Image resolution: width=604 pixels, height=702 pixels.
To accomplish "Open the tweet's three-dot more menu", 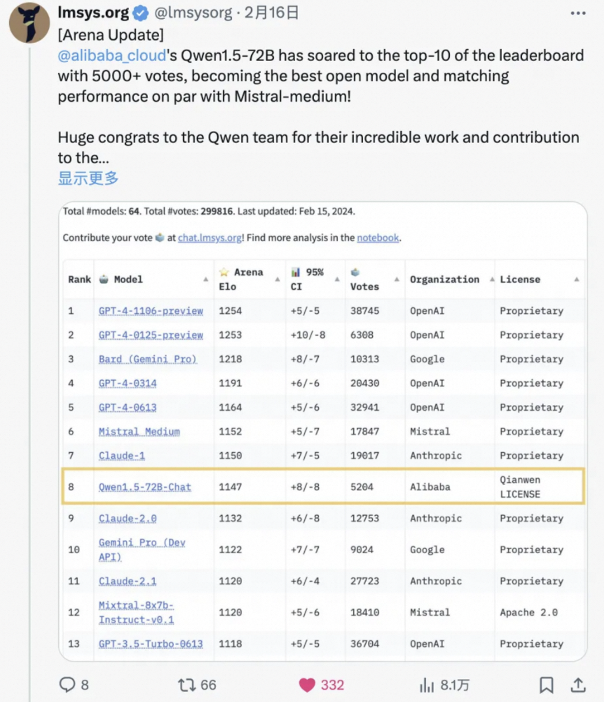I will point(577,13).
